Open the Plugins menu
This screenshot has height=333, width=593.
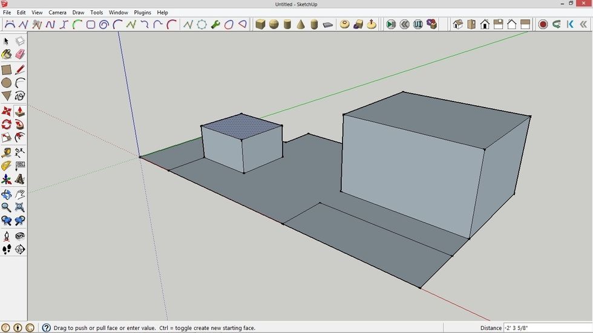click(x=142, y=12)
